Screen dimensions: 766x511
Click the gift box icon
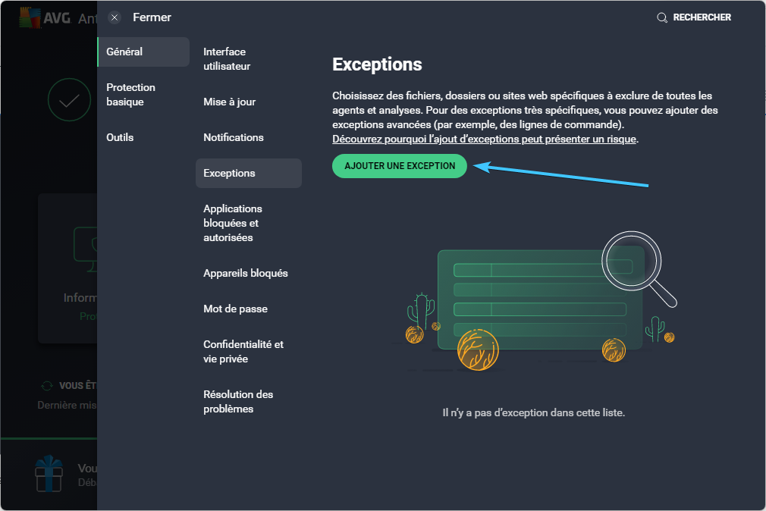pyautogui.click(x=49, y=473)
